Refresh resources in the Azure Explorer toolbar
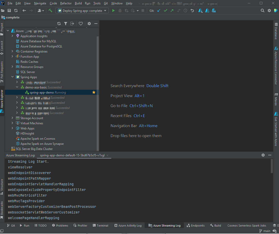 [59, 23]
